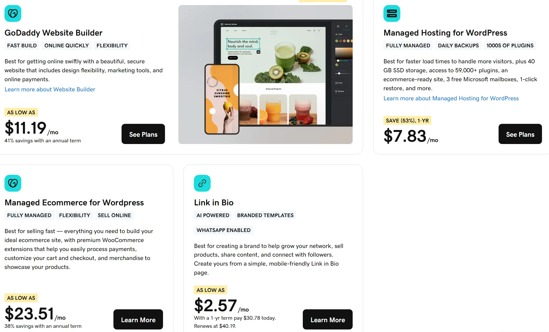549x332 pixels.
Task: Click the Website Builder preview image
Action: coord(266,75)
